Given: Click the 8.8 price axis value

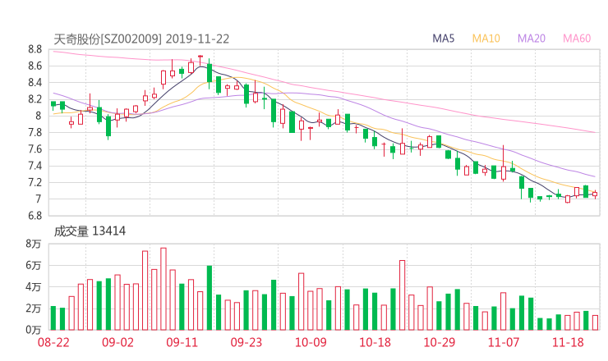Looking at the screenshot, I should pos(35,49).
